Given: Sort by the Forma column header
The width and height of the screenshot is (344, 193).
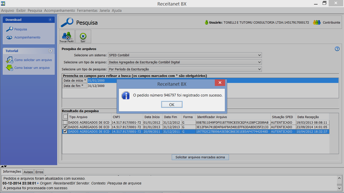Looking at the screenshot, I should click(x=189, y=117).
